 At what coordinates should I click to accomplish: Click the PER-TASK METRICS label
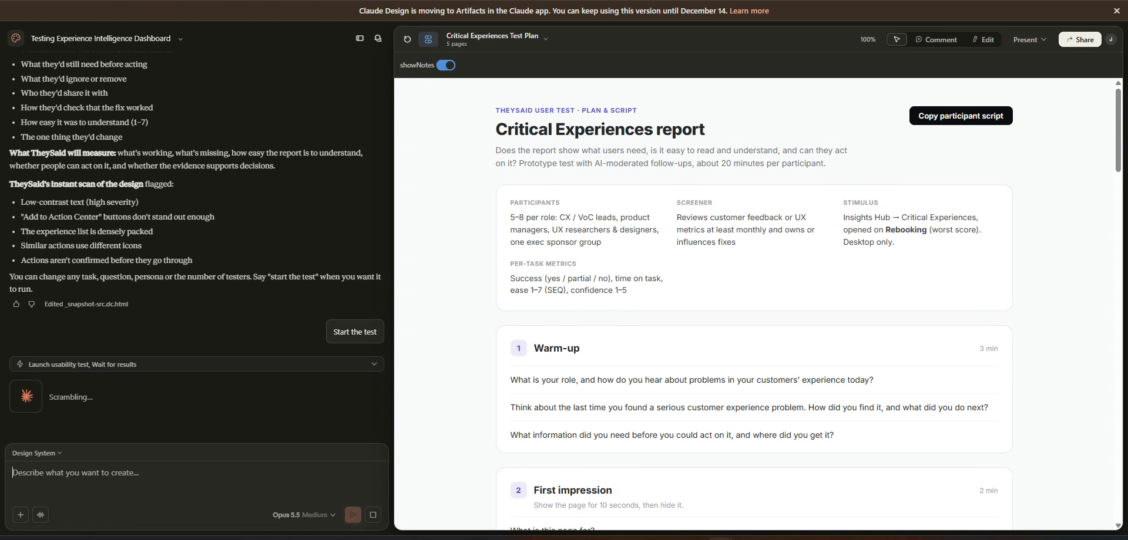coord(543,264)
